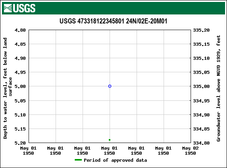This screenshot has height=168, width=227.
Task: Click the left axis value 4.85
Action: tap(20, 44)
